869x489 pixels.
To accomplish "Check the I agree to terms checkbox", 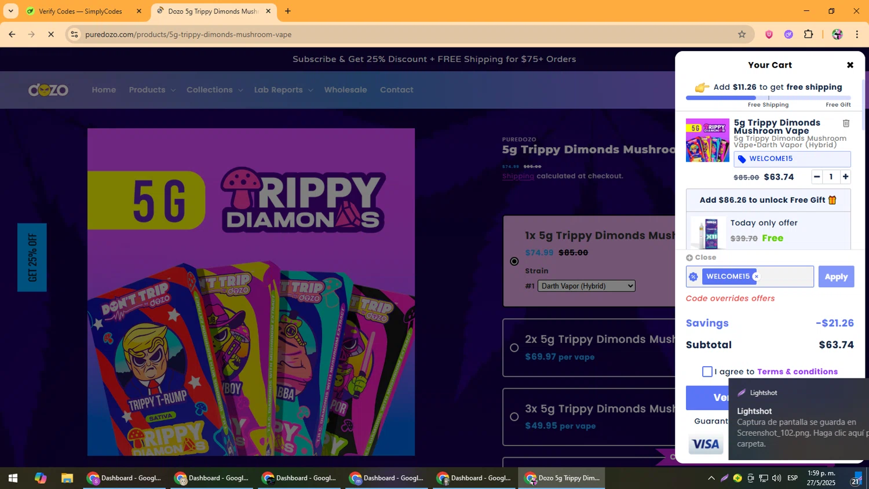I will tap(707, 371).
